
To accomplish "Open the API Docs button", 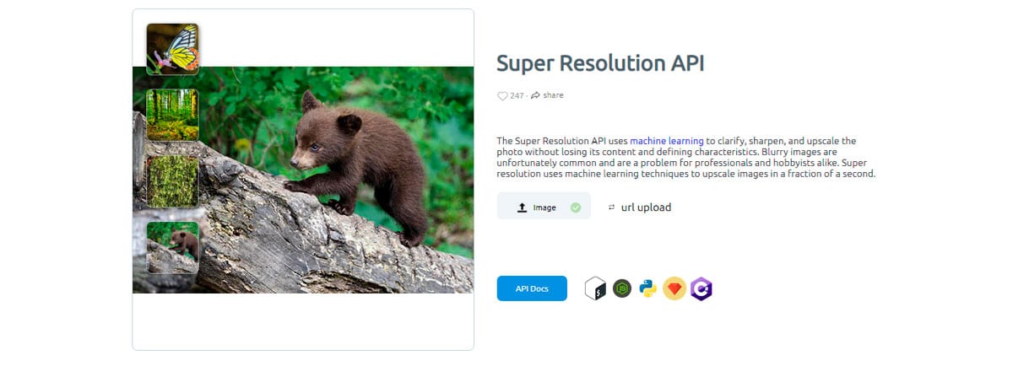I will click(x=532, y=288).
